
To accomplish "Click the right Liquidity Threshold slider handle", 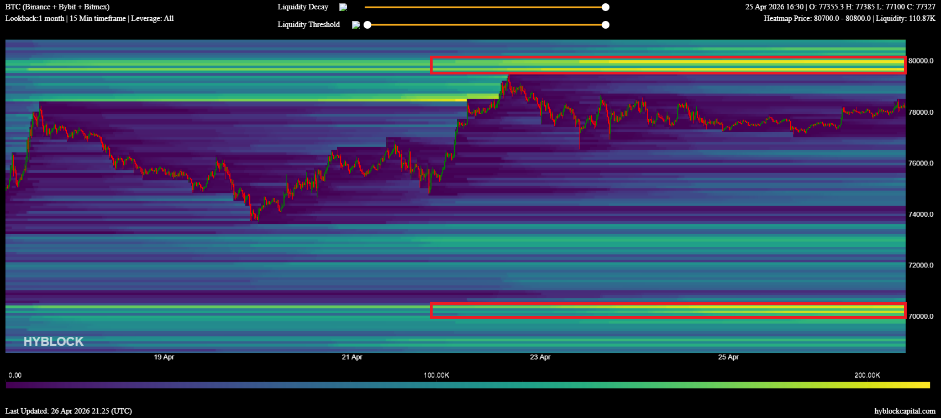I will [606, 25].
